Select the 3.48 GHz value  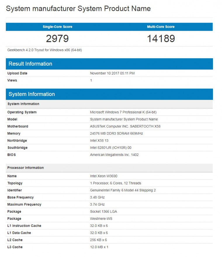pos(97,197)
